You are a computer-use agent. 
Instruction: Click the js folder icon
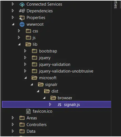pyautogui.click(x=28, y=38)
